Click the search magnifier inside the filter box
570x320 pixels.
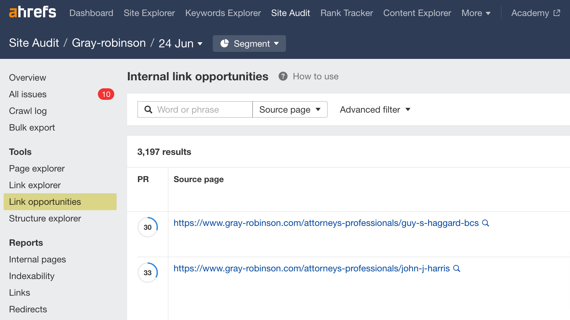point(148,109)
